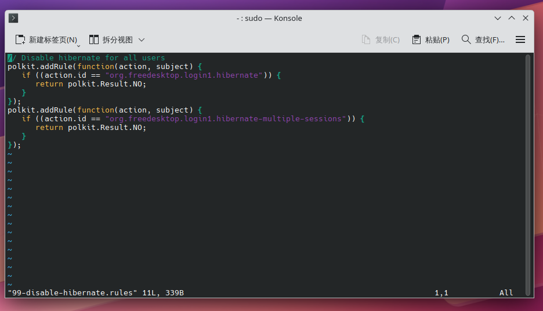The width and height of the screenshot is (543, 311).
Task: Maximize the Konsole window
Action: pos(512,18)
